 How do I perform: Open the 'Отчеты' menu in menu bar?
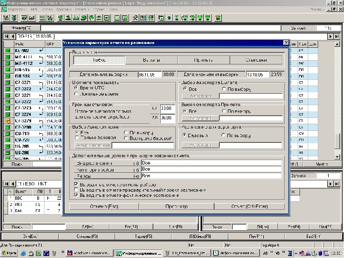83,10
